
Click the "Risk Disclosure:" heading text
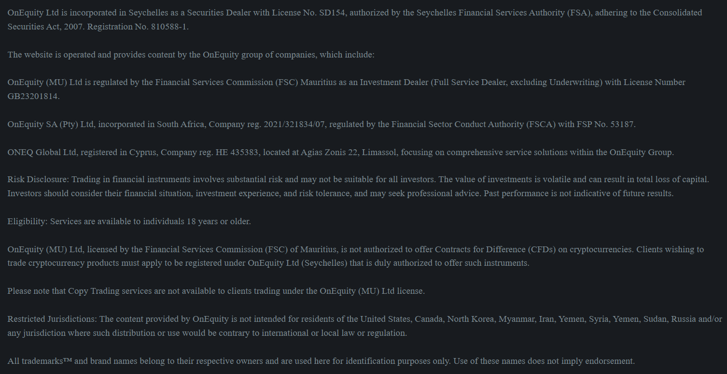coord(38,179)
